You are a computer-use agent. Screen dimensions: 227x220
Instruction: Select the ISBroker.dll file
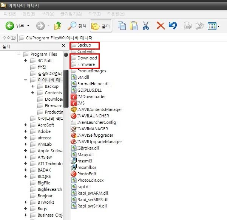pos(85,148)
